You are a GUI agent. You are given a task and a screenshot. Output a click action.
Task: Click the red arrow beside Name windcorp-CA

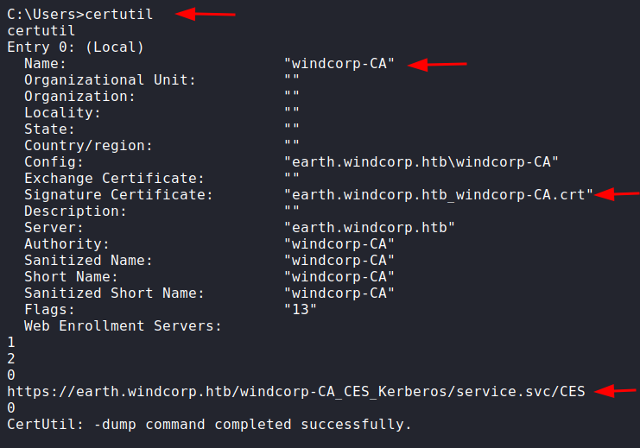coord(437,65)
